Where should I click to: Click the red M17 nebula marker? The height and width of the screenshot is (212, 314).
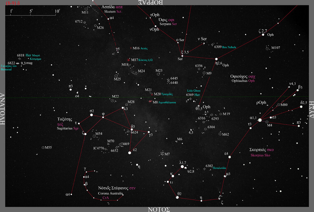(x=128, y=60)
